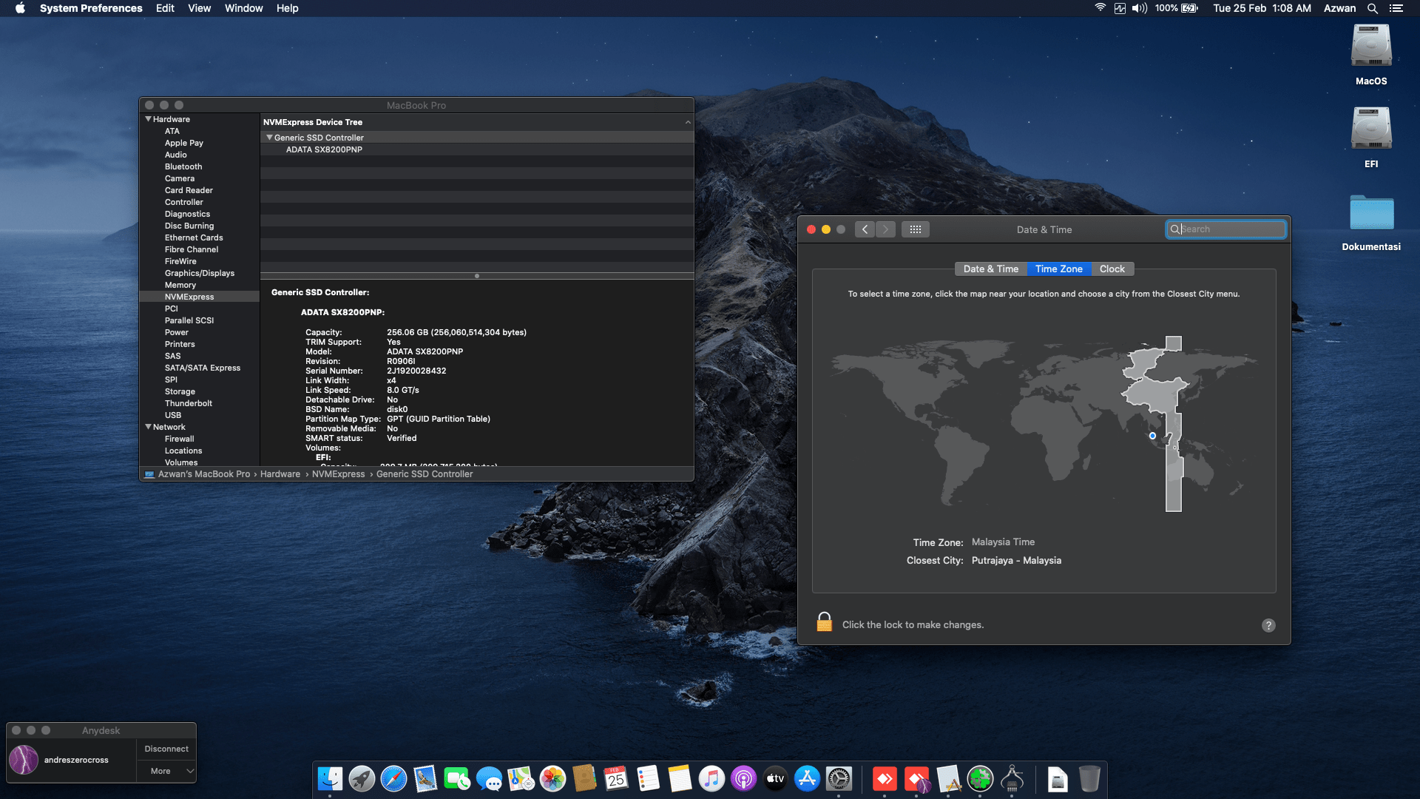Image resolution: width=1420 pixels, height=799 pixels.
Task: Click the lock to make changes
Action: pyautogui.click(x=824, y=622)
